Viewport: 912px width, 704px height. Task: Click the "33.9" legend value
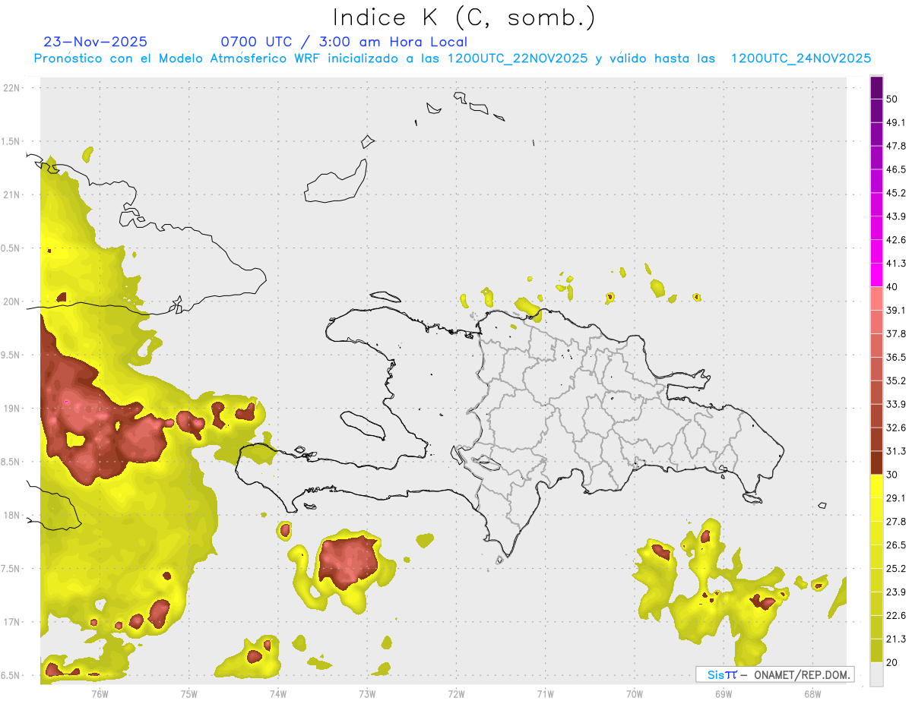point(896,404)
